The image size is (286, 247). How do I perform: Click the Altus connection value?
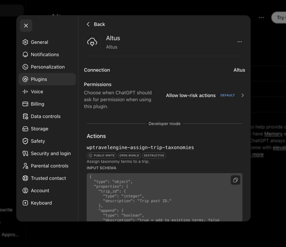239,70
